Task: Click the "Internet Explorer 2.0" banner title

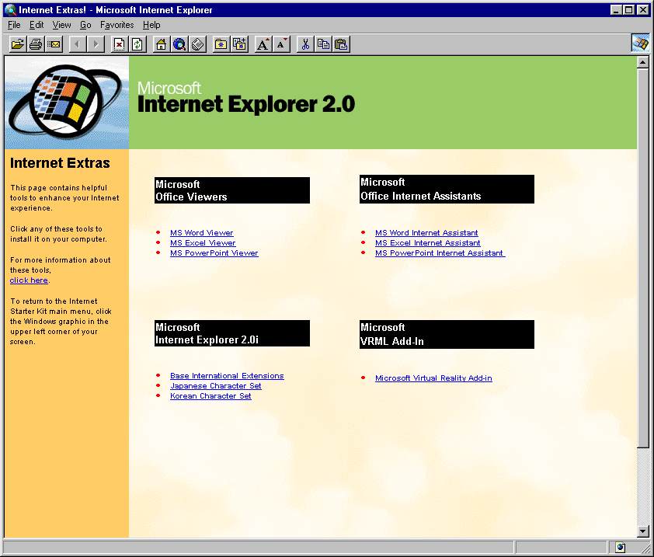Action: [x=246, y=104]
